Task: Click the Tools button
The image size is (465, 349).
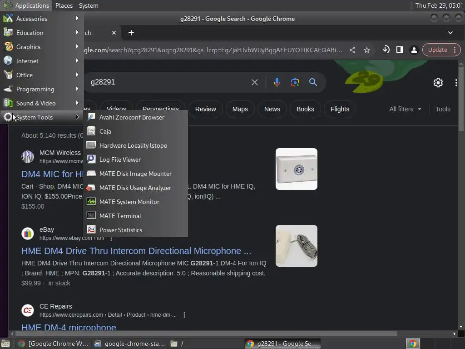Action: [x=443, y=109]
